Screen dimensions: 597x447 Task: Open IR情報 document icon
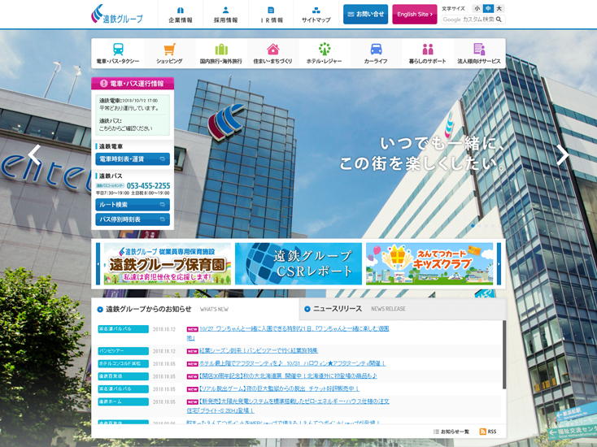click(271, 11)
